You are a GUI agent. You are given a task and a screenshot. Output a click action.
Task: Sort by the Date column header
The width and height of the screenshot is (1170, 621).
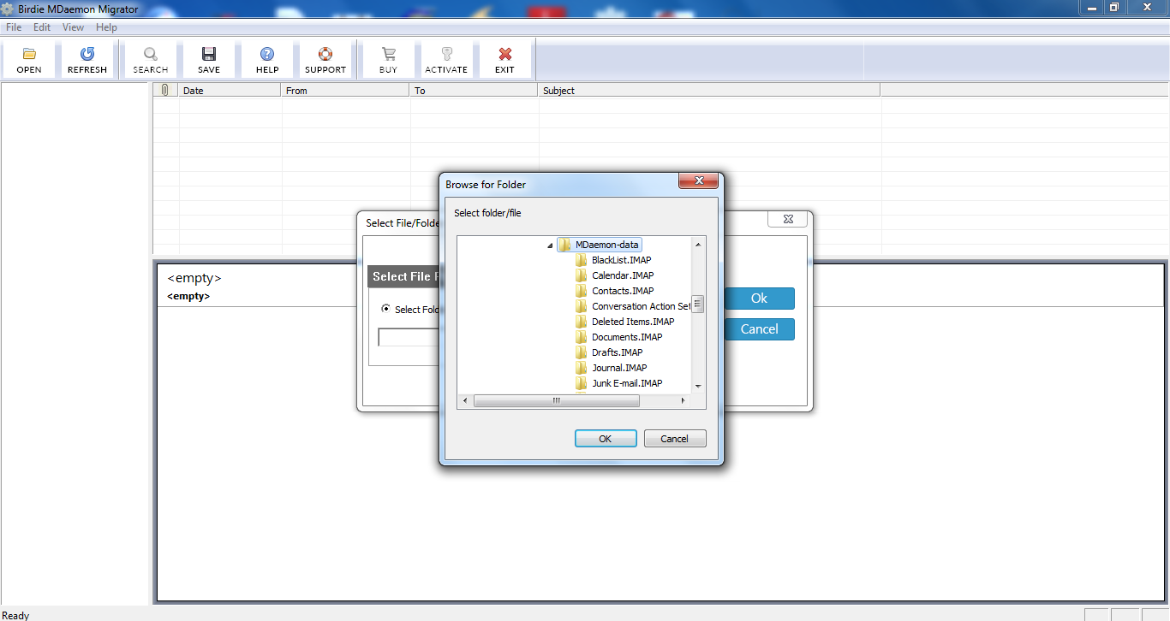(x=230, y=90)
